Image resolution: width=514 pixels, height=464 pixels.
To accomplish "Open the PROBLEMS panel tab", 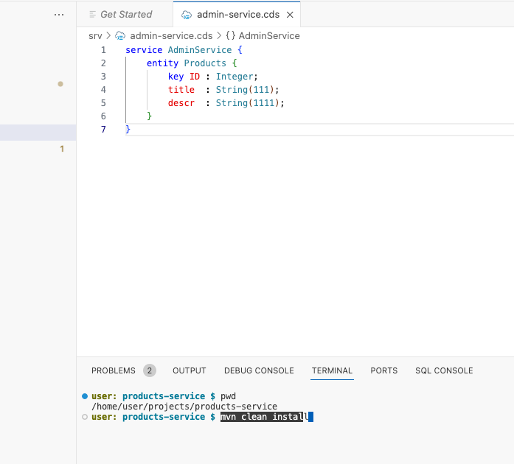I will click(113, 370).
